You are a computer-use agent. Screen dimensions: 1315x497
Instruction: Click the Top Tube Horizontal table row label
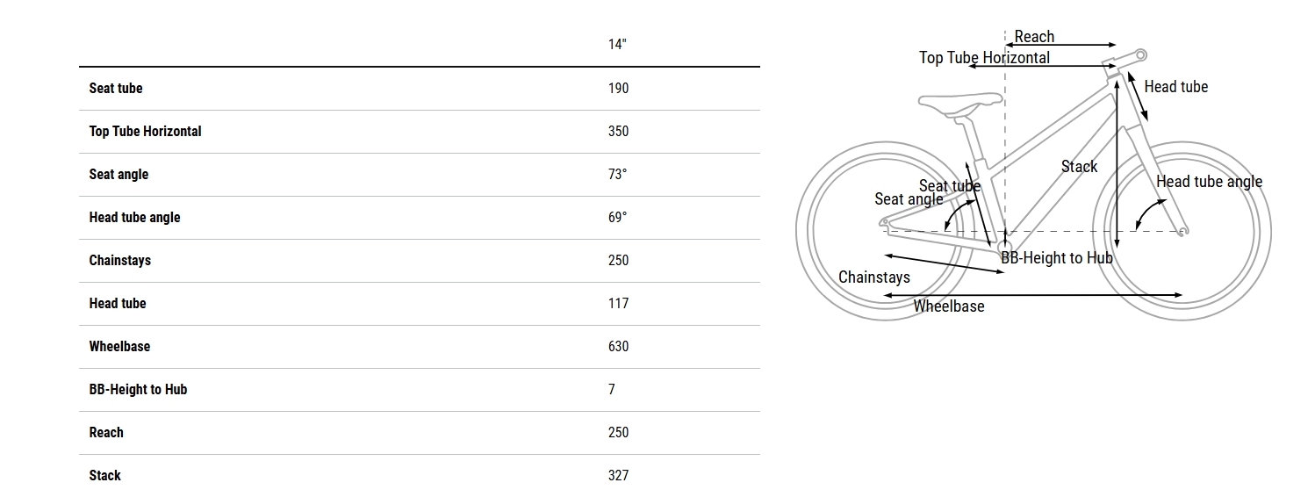(x=145, y=131)
